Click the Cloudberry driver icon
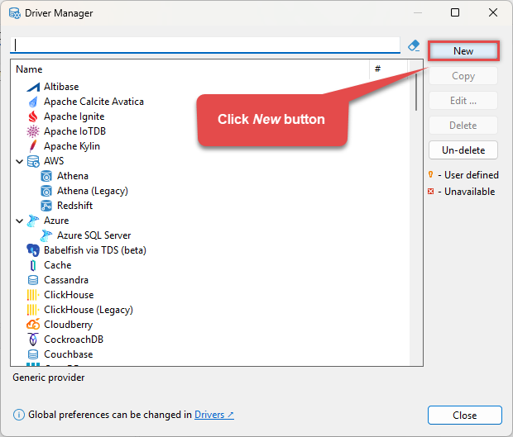Screen dimensions: 513x437 point(33,325)
